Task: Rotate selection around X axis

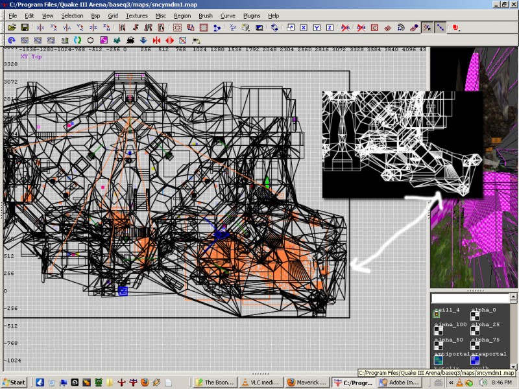Action: pyautogui.click(x=54, y=28)
